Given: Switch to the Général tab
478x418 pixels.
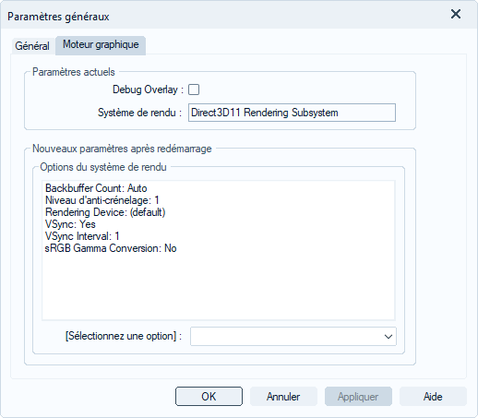Looking at the screenshot, I should pyautogui.click(x=32, y=46).
